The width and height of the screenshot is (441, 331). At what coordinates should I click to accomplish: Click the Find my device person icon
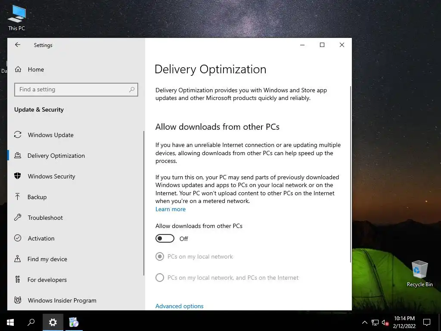pyautogui.click(x=18, y=259)
